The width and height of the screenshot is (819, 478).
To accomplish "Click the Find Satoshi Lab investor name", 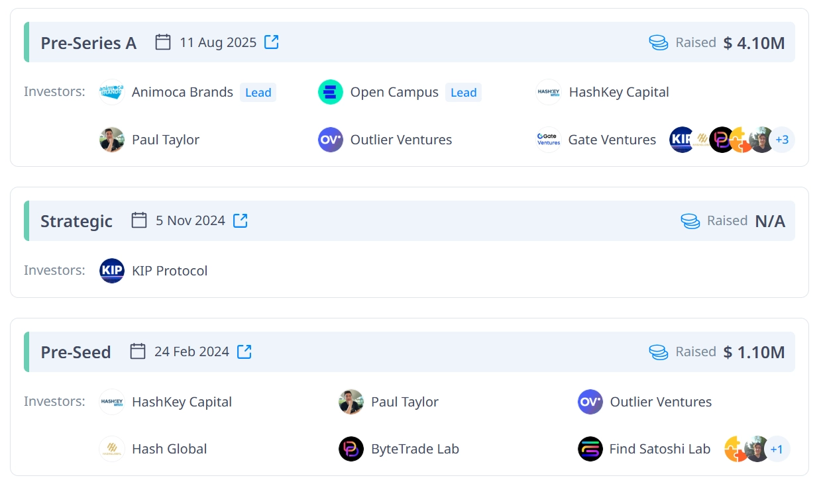I will tap(659, 449).
